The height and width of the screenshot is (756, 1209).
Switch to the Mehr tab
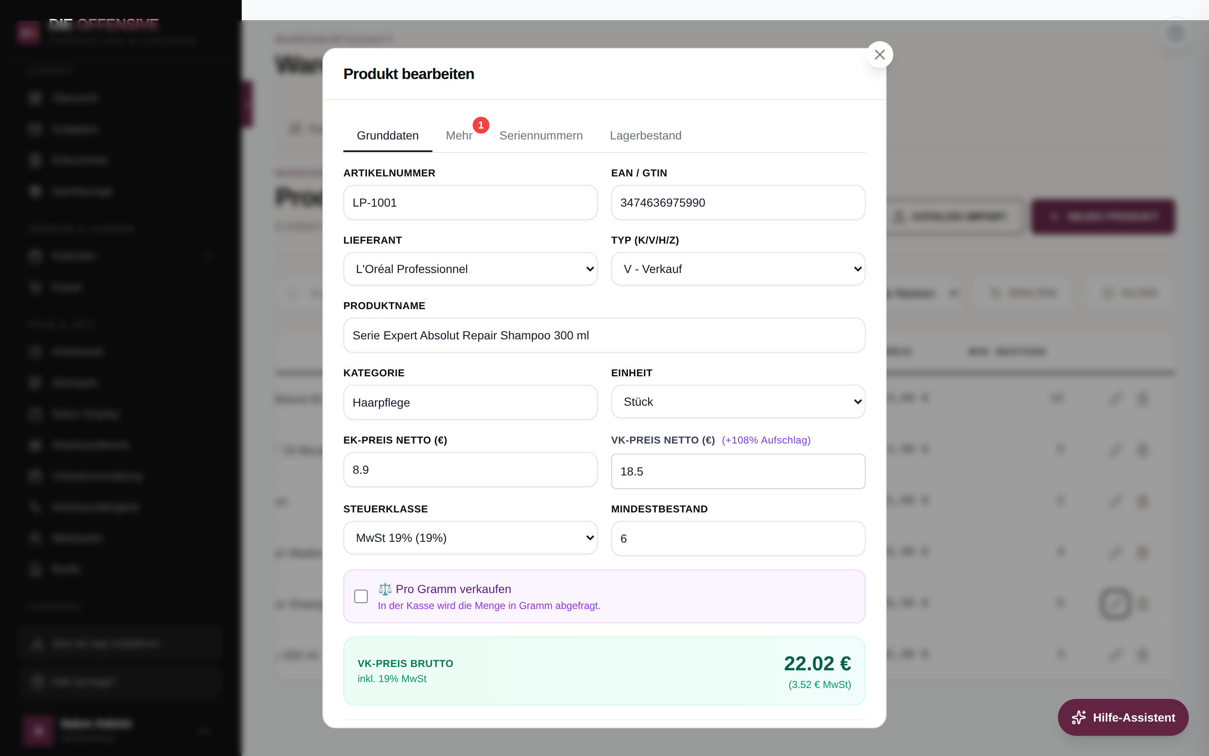click(458, 136)
